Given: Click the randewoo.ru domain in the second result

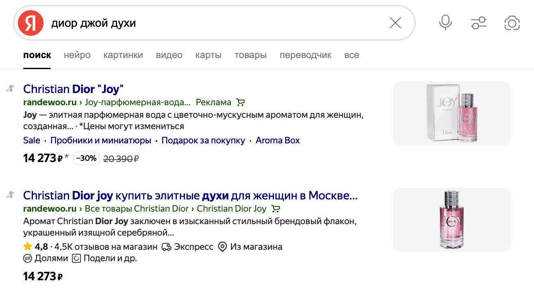Looking at the screenshot, I should click(x=50, y=209).
